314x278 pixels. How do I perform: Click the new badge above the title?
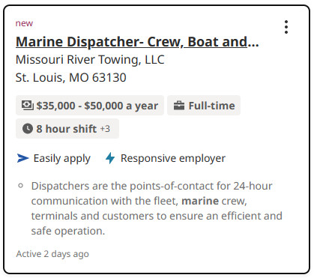click(x=24, y=23)
